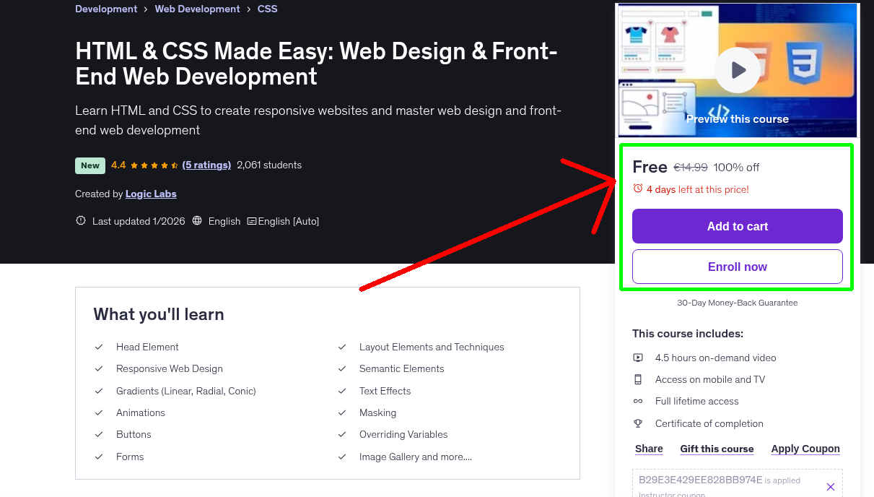Click the last-updated clock icon
This screenshot has height=497, width=874.
click(x=80, y=221)
